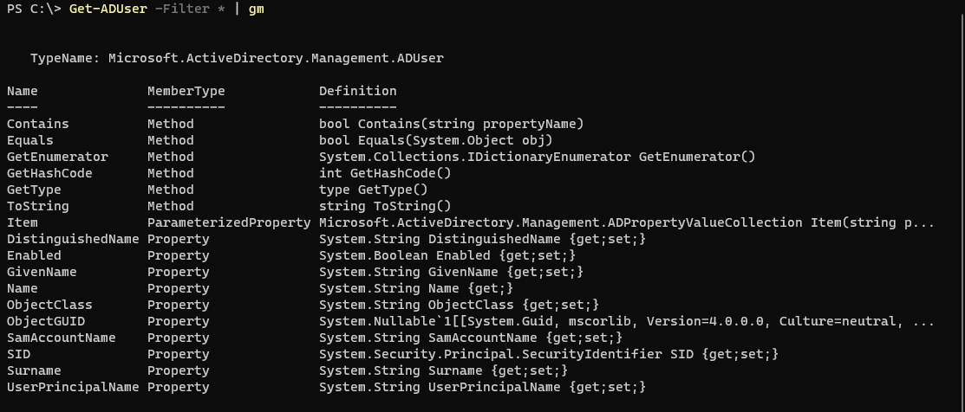The width and height of the screenshot is (965, 412).
Task: Click the Name column header
Action: [23, 91]
